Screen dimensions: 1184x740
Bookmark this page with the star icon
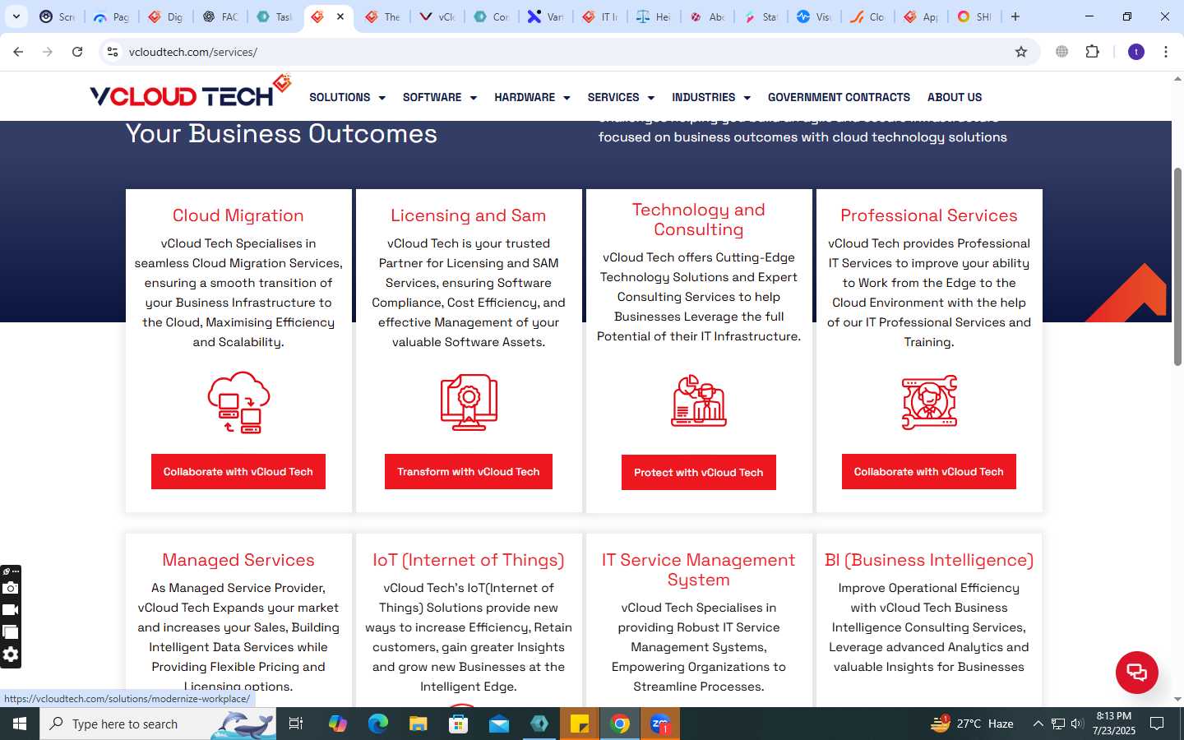pos(1021,52)
